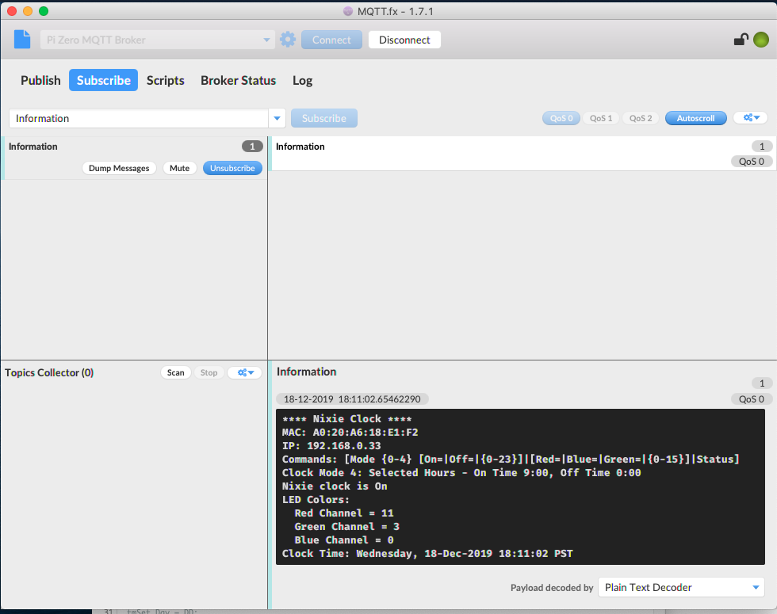Click the QoS 0 badge on the received message
The width and height of the screenshot is (777, 614).
[751, 399]
